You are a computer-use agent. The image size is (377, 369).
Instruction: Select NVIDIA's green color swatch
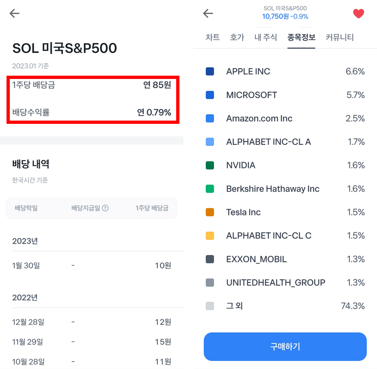pos(211,165)
